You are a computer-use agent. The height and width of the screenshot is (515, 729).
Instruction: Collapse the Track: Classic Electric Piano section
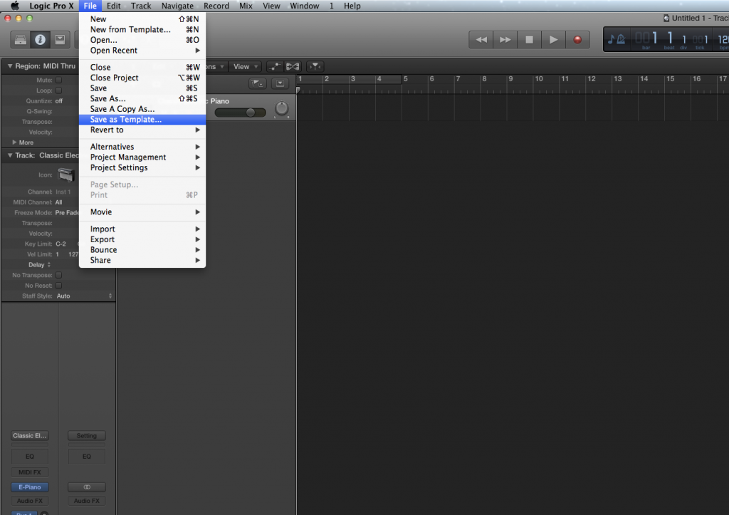click(10, 155)
